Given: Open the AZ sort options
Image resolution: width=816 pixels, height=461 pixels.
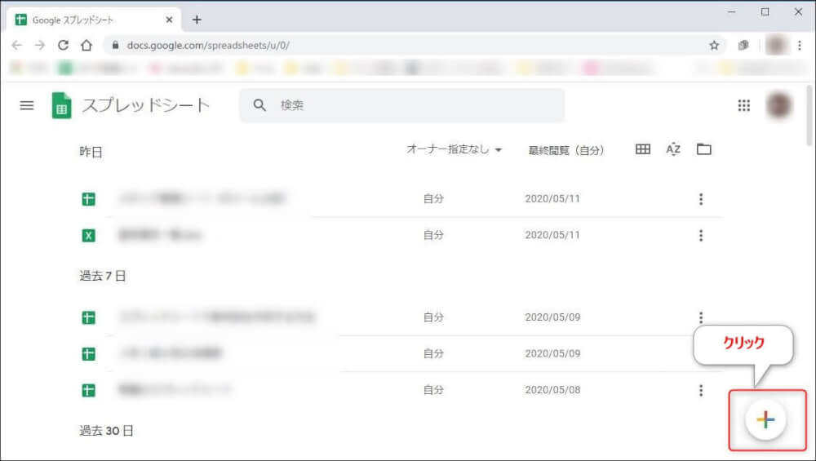Looking at the screenshot, I should pyautogui.click(x=673, y=149).
